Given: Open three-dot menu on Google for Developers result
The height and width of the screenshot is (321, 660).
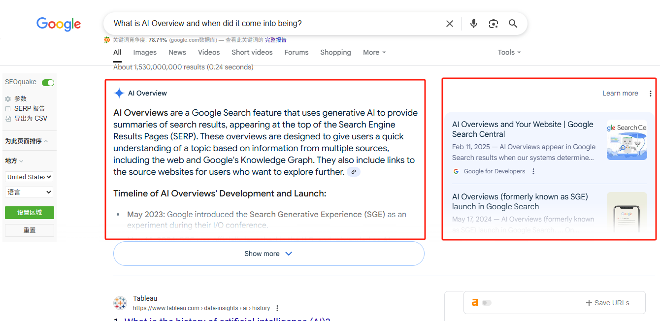Looking at the screenshot, I should pyautogui.click(x=533, y=171).
